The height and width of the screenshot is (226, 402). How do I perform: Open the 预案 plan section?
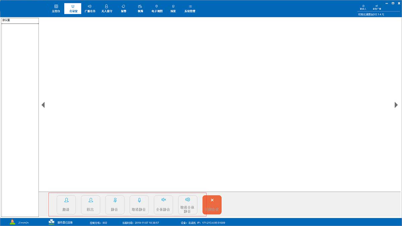point(173,8)
